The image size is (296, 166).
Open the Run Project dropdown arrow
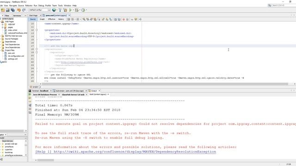(x=73, y=10)
